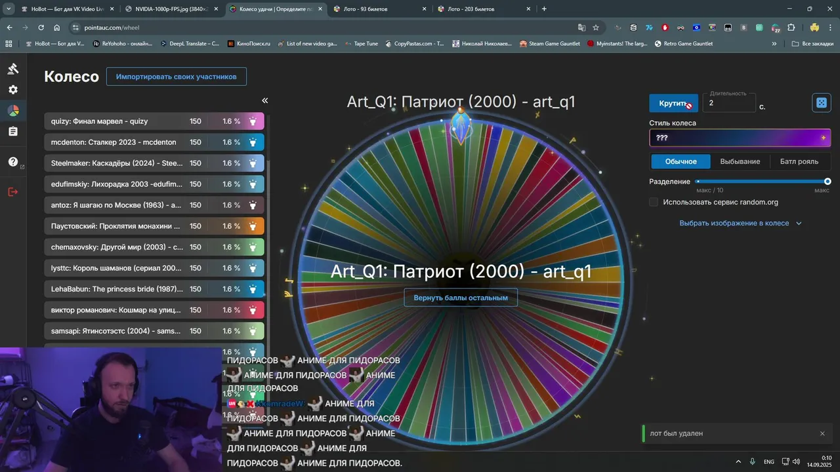Screen dimensions: 840x472
Task: Click the Разделение slider track
Action: pyautogui.click(x=763, y=182)
